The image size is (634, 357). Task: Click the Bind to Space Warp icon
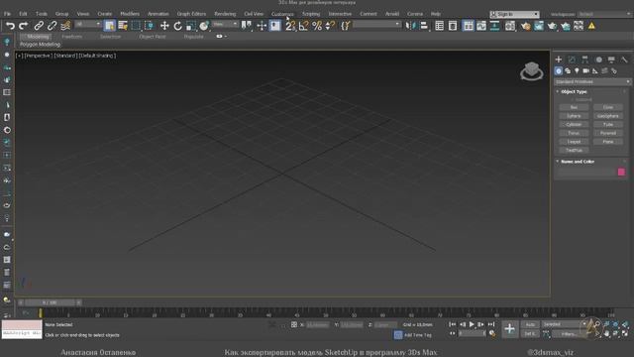(x=65, y=26)
